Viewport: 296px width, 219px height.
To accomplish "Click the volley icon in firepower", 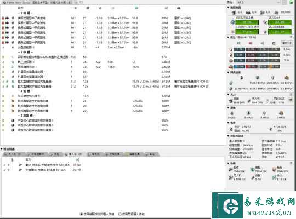I will pyautogui.click(x=267, y=101).
